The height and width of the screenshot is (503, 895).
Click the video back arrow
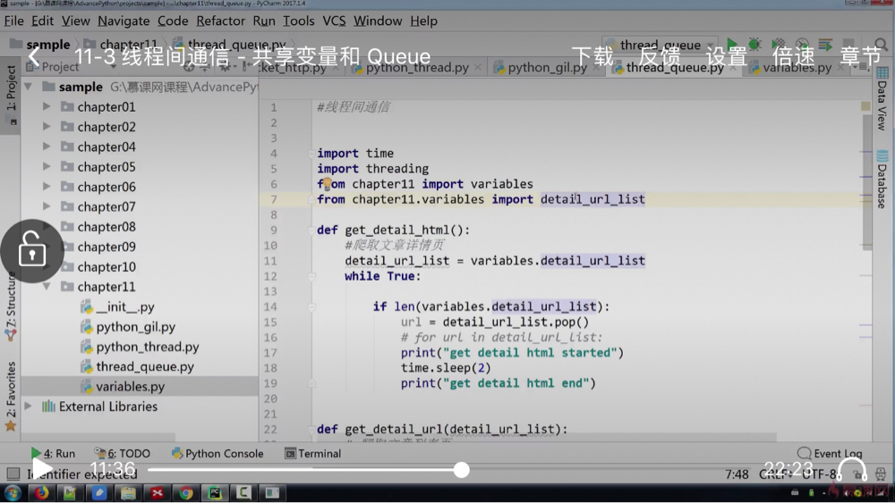[34, 56]
